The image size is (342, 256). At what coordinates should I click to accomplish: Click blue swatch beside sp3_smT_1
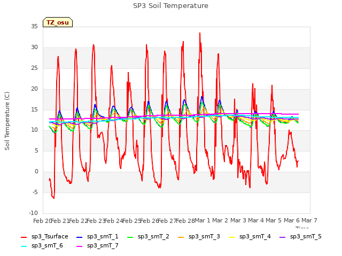80,237
